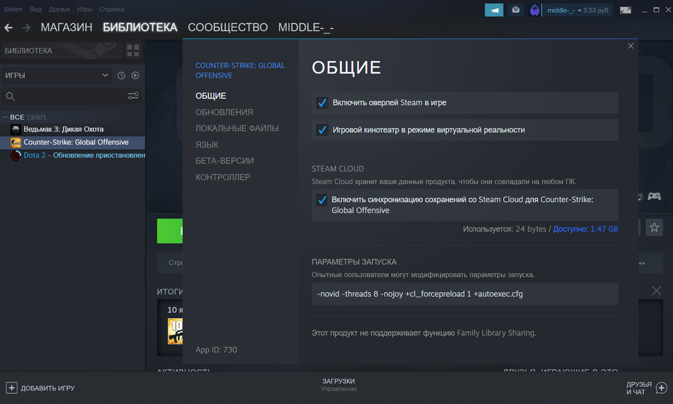Image resolution: width=673 pixels, height=404 pixels.
Task: Open the Steam menu
Action: 13,10
